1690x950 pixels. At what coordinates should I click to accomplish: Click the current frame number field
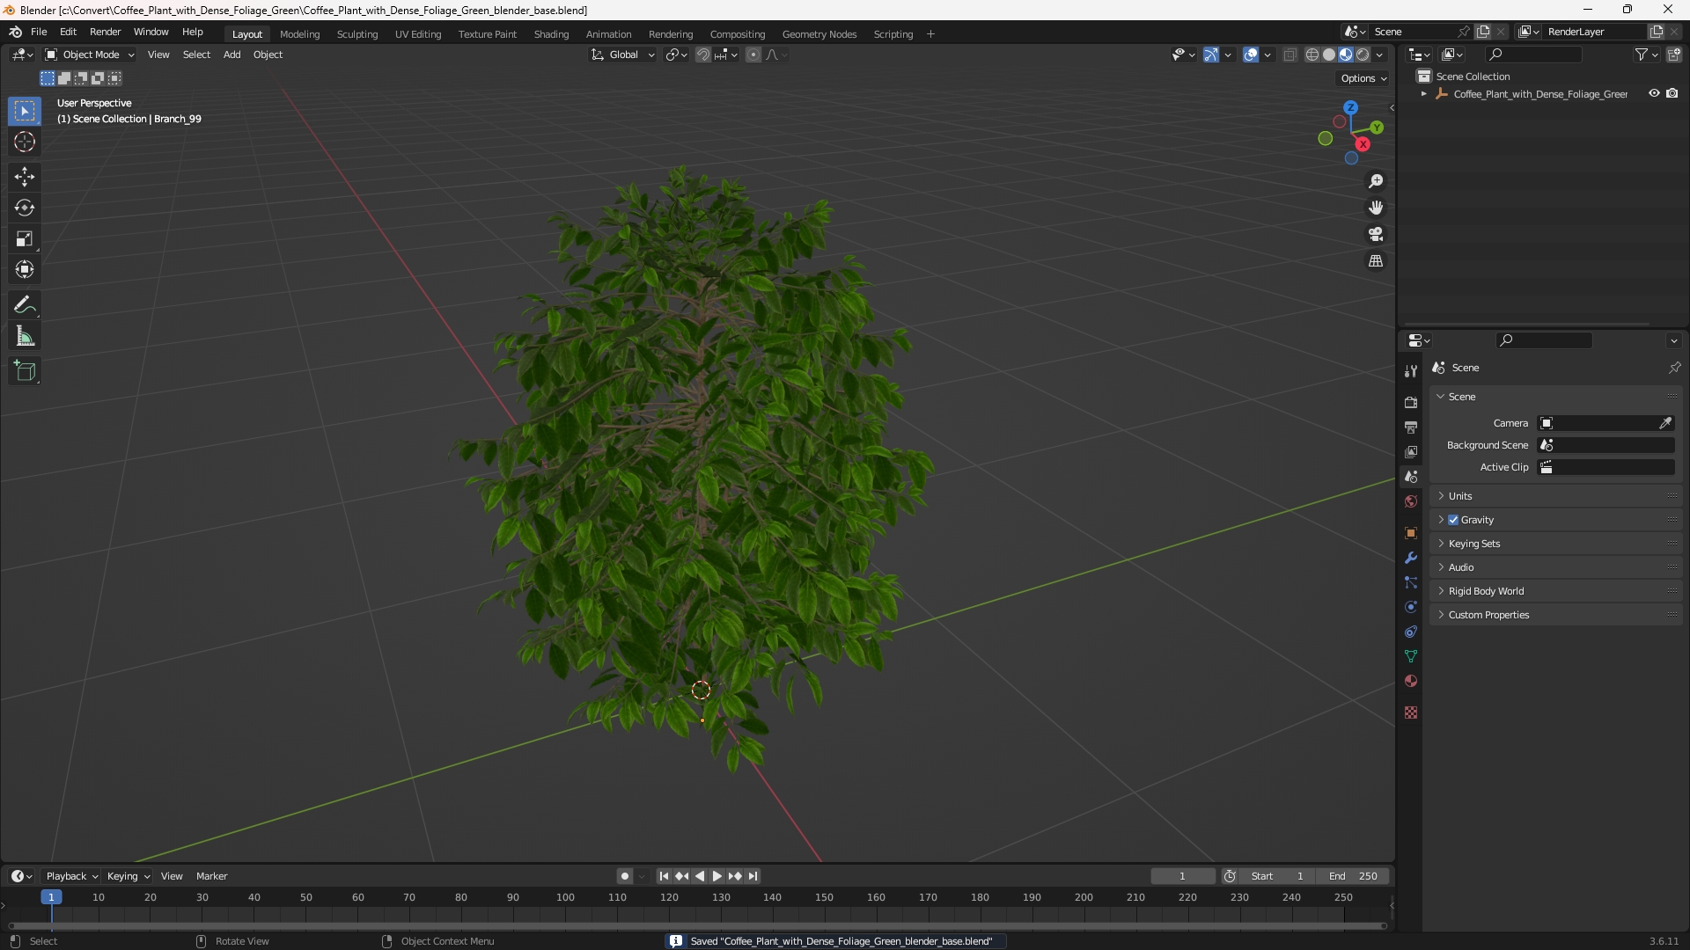tap(1182, 876)
